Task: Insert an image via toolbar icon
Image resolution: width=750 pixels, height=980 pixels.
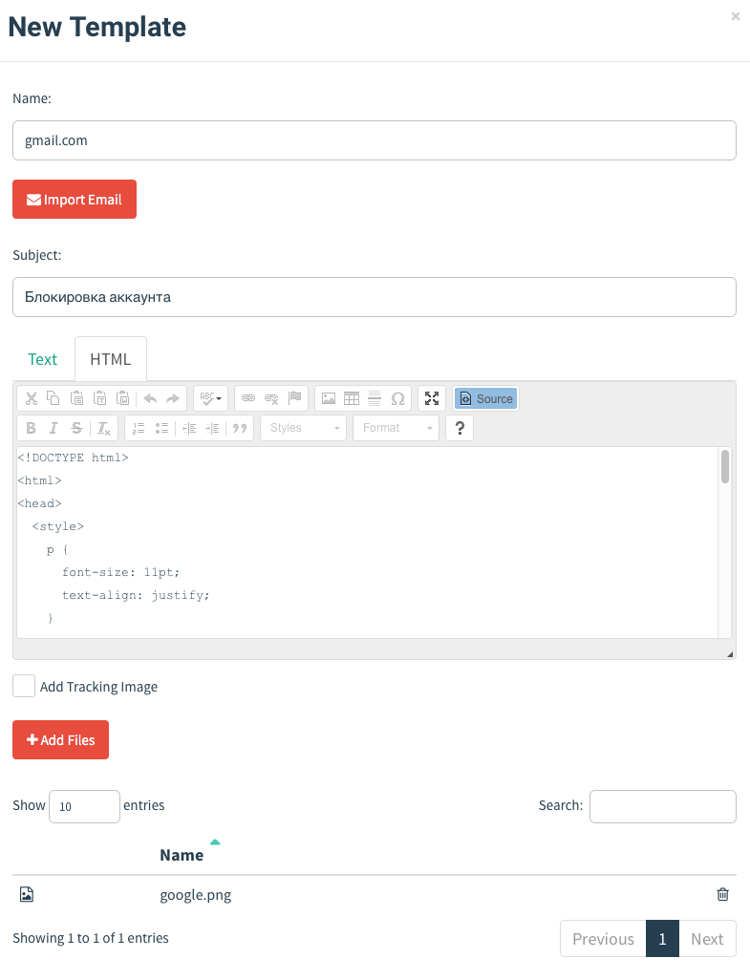Action: 329,398
